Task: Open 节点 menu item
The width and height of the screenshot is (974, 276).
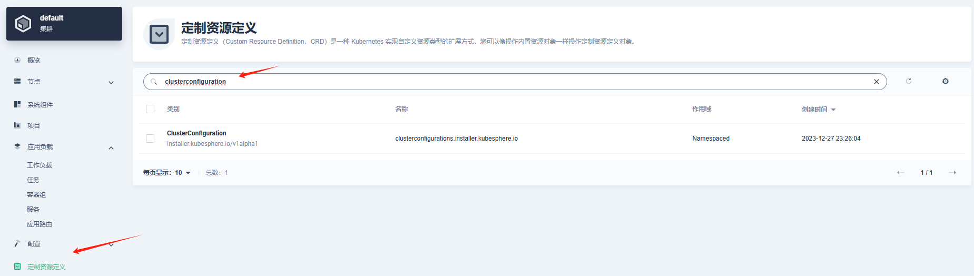Action: [34, 81]
